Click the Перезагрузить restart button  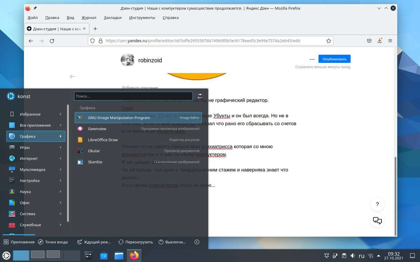point(136,242)
